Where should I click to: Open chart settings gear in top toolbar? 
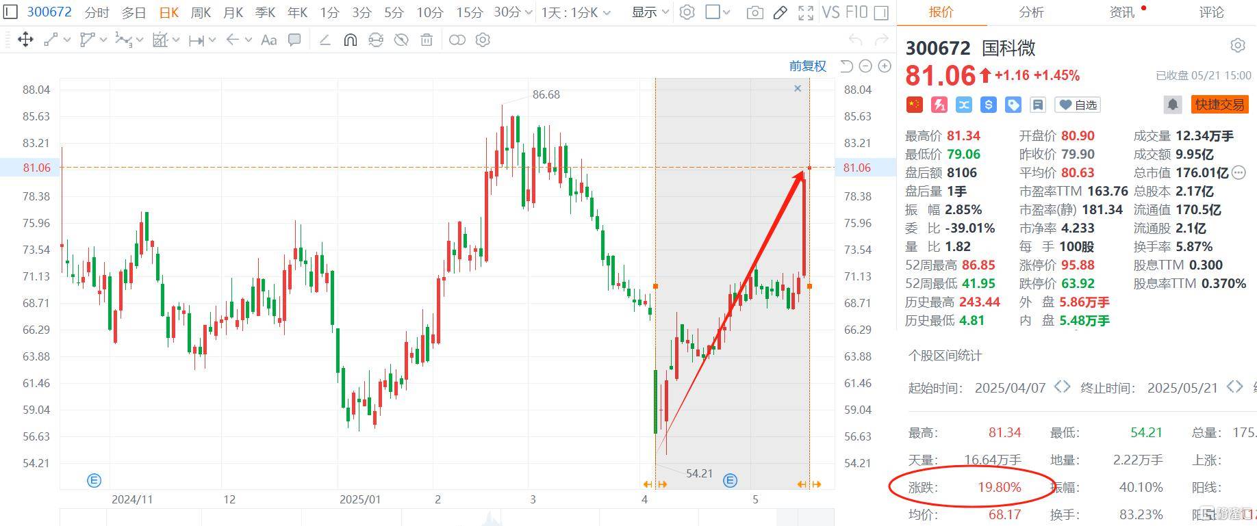pyautogui.click(x=687, y=12)
